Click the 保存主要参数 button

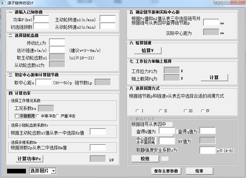tap(166, 171)
